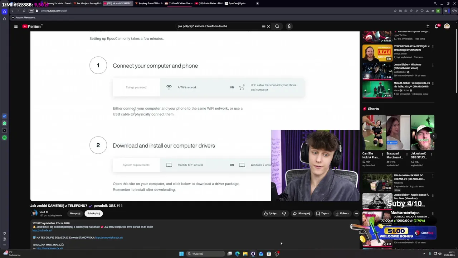Open the 'Jak ustawić OBS STUDI...' short thumbnail
Image resolution: width=458 pixels, height=258 pixels.
click(x=423, y=133)
